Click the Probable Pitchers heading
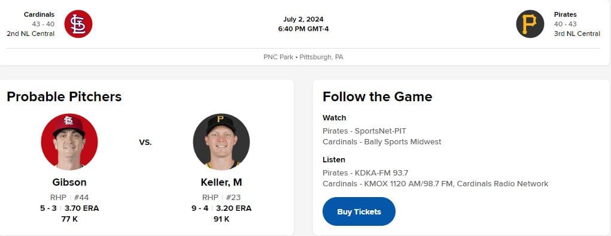Screen dimensions: 611x236 pyautogui.click(x=64, y=97)
